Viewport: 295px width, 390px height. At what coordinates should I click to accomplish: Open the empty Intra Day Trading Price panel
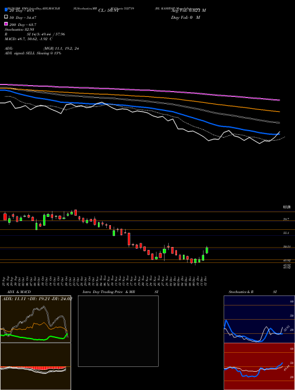tap(118, 331)
